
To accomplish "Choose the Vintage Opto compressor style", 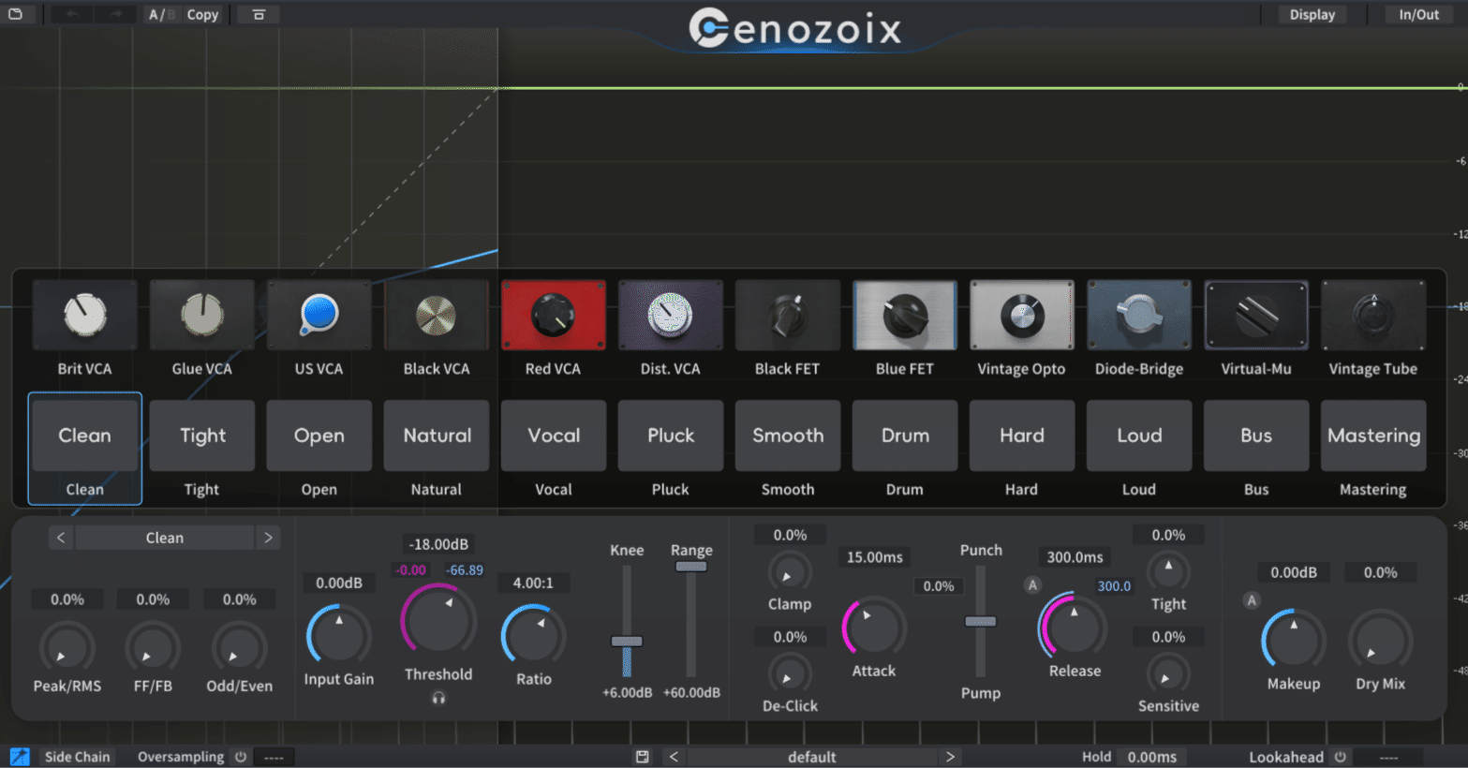I will pos(1021,315).
